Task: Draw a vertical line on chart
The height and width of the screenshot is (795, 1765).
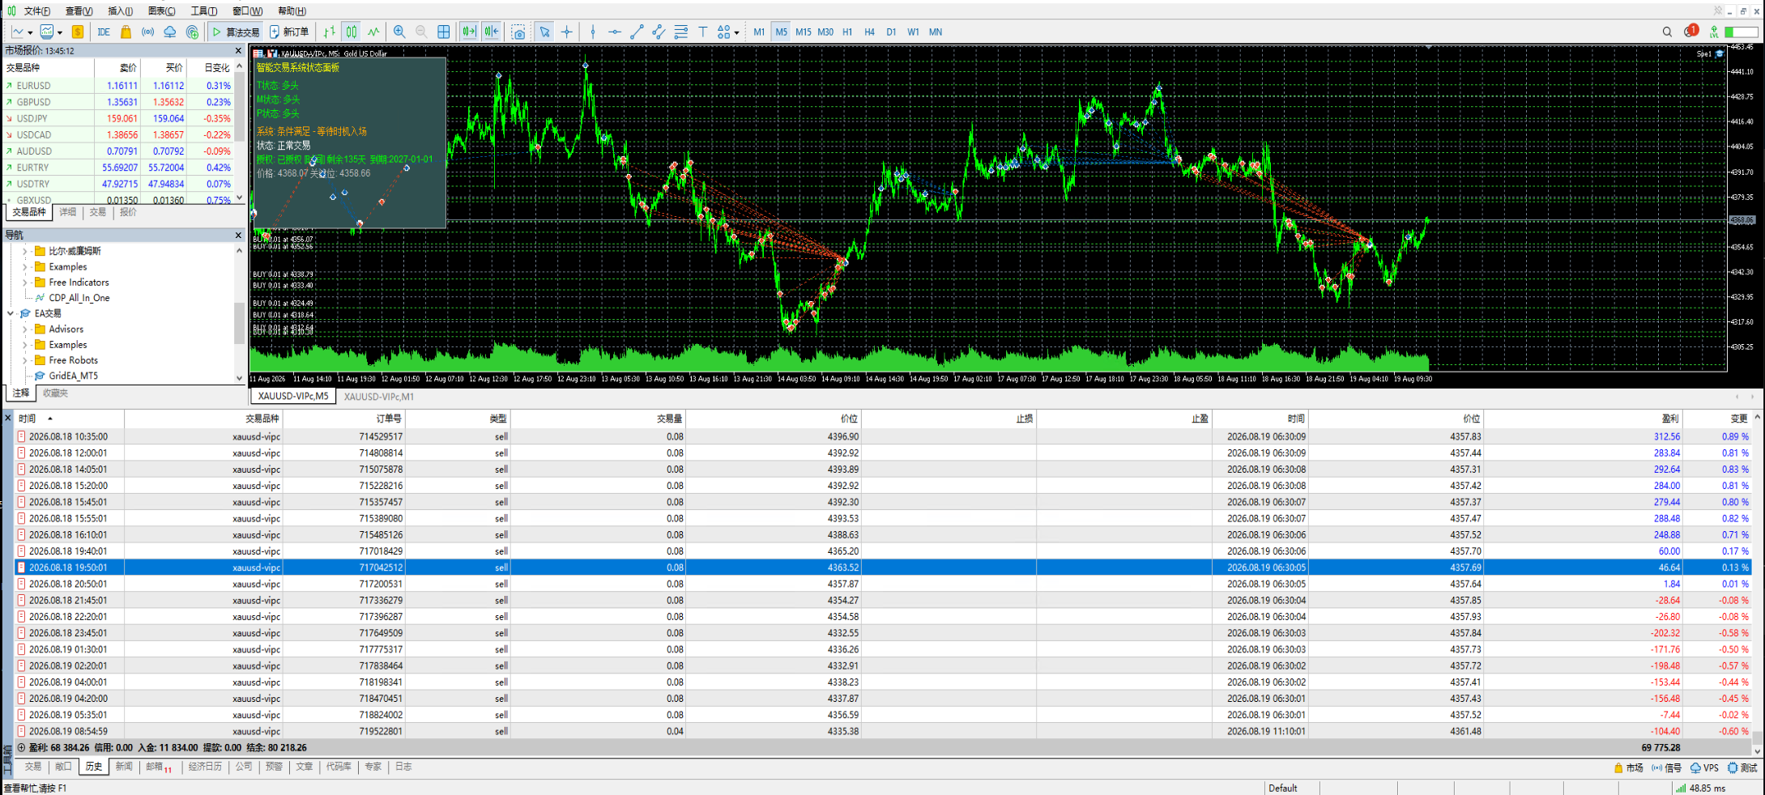Action: 593,32
